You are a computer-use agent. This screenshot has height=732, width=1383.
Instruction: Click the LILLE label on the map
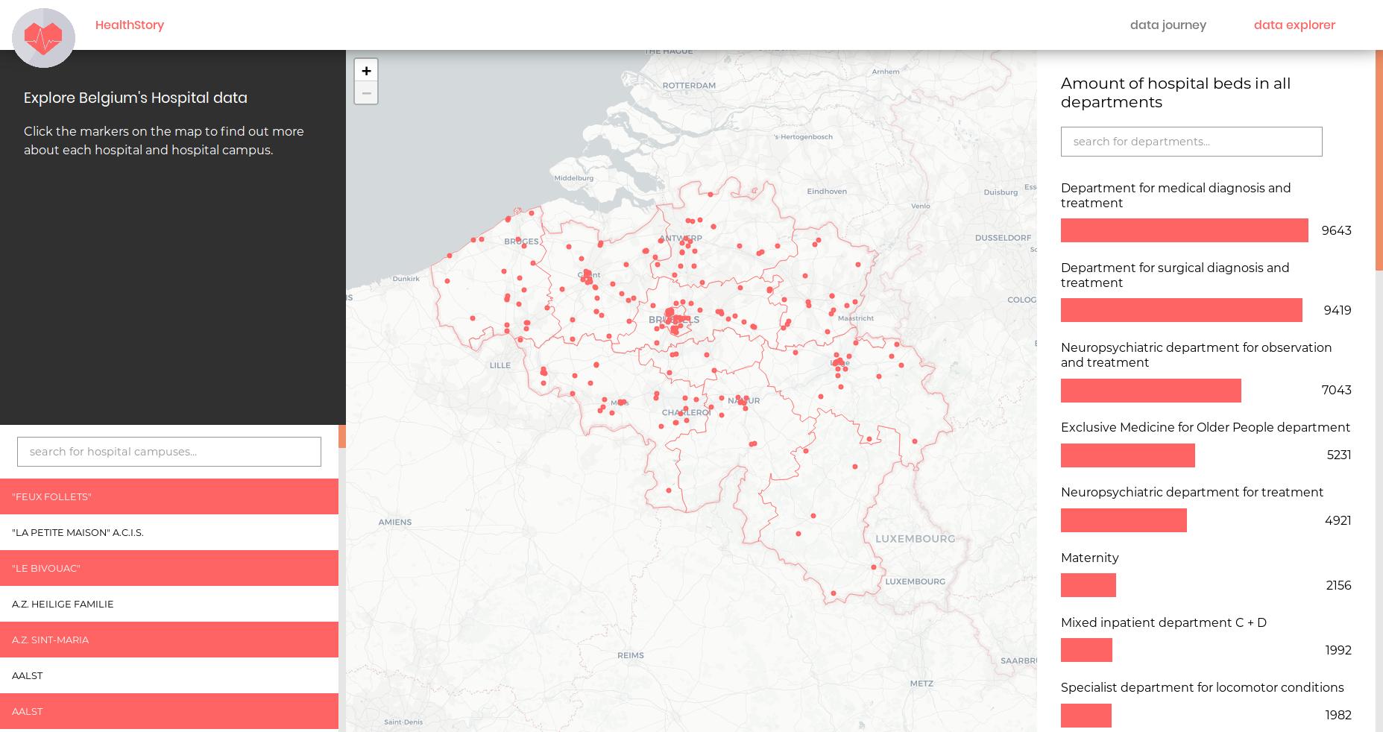500,365
